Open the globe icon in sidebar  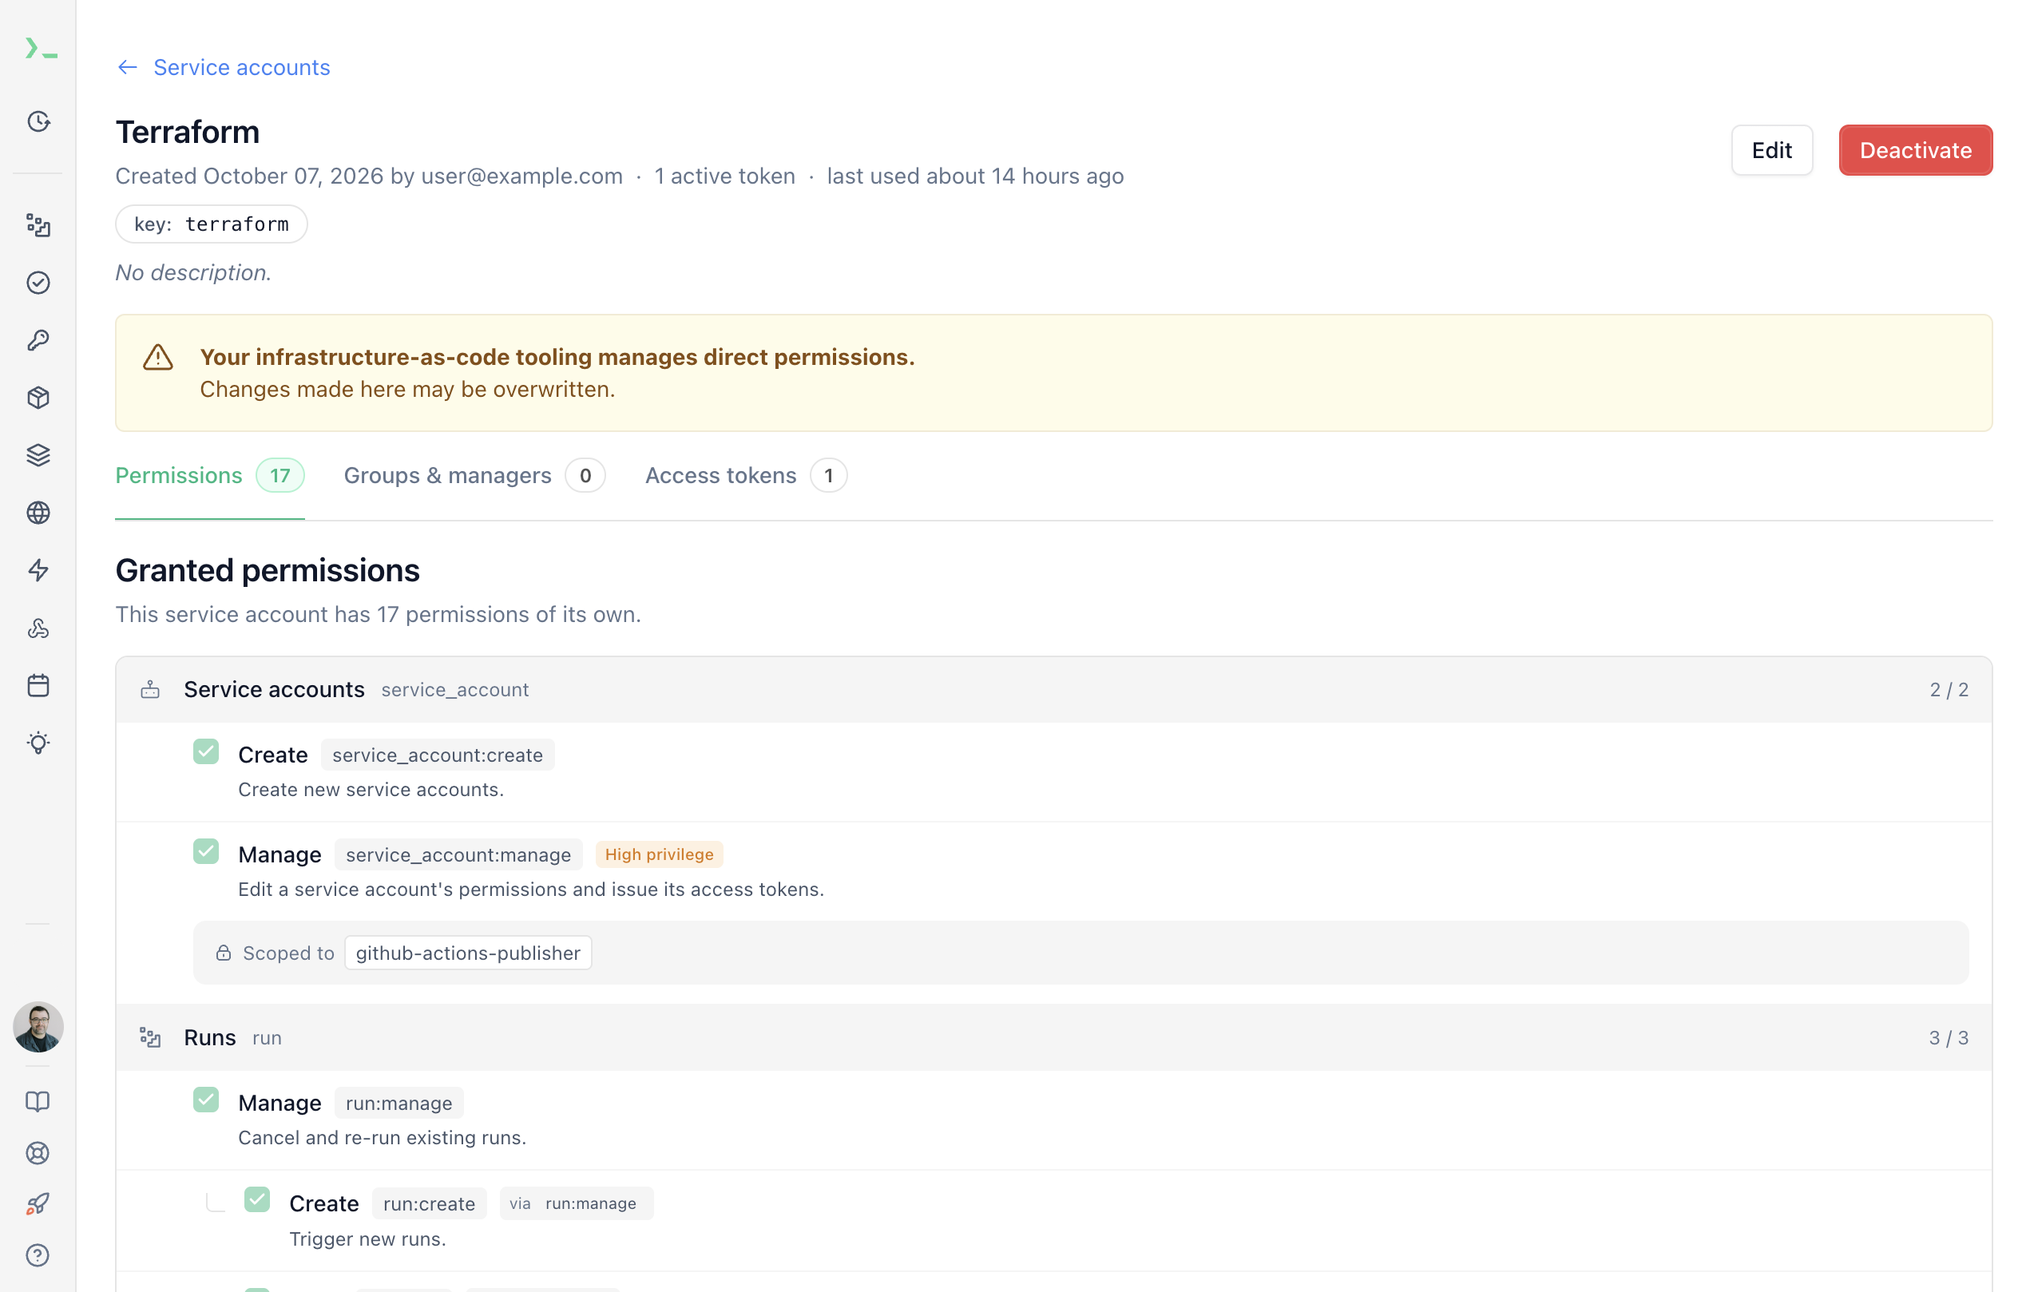(x=38, y=513)
